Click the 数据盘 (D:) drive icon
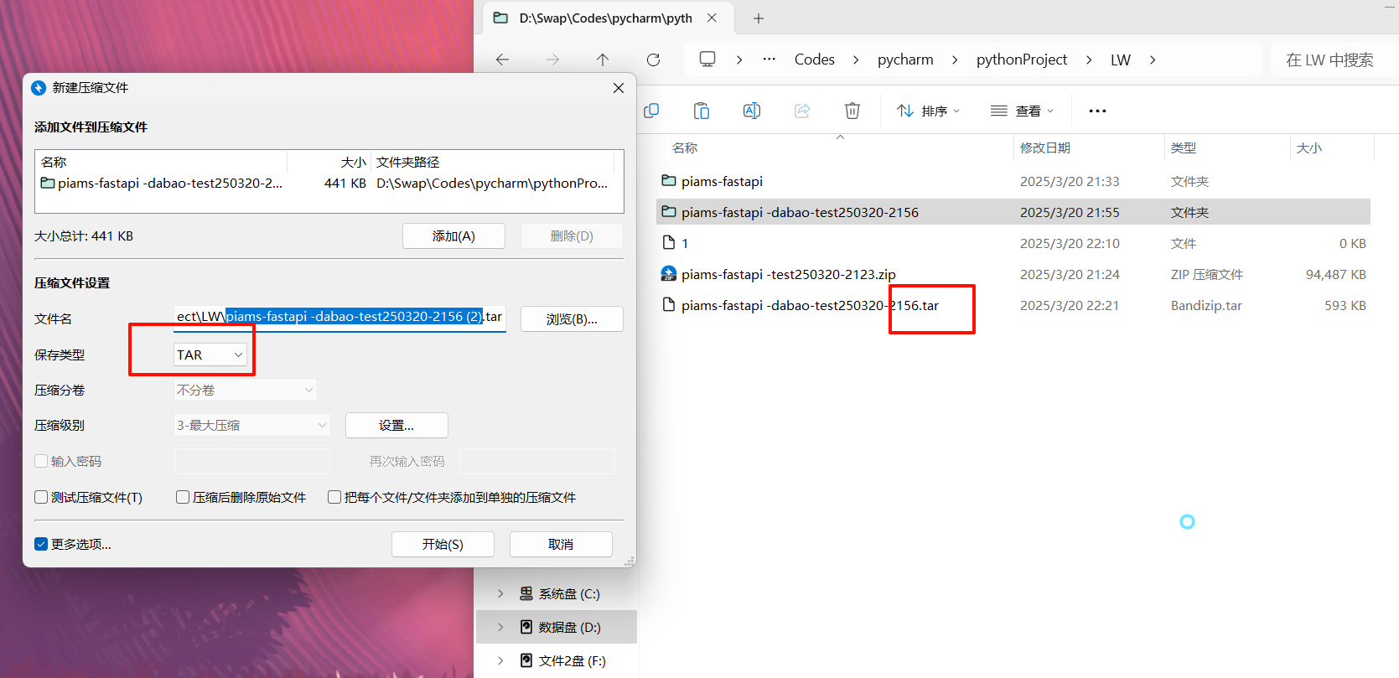1399x678 pixels. pyautogui.click(x=526, y=627)
